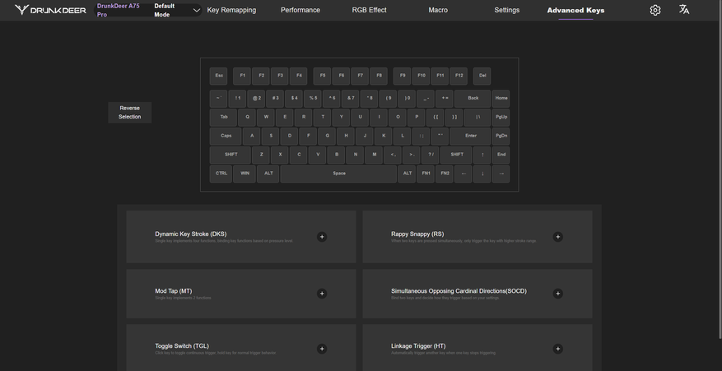Add a Dynamic Key Stroke (DKS) function

pos(322,237)
